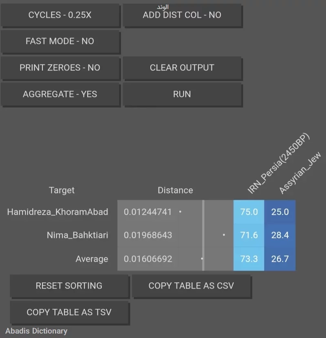Click the 28.4 dark blue cell

tap(280, 235)
